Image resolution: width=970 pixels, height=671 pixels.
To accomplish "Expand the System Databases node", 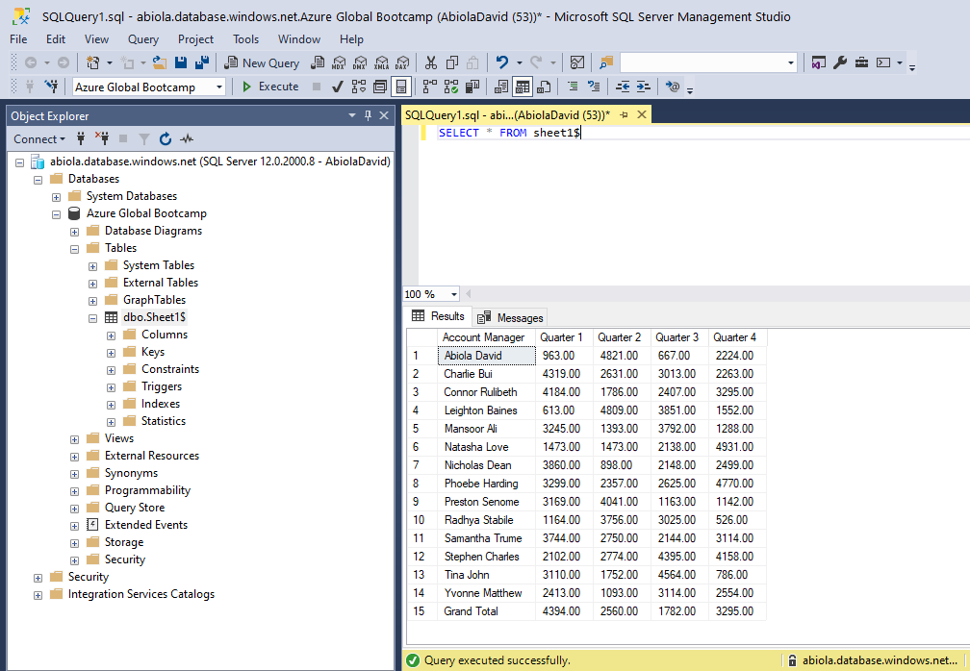I will 56,197.
